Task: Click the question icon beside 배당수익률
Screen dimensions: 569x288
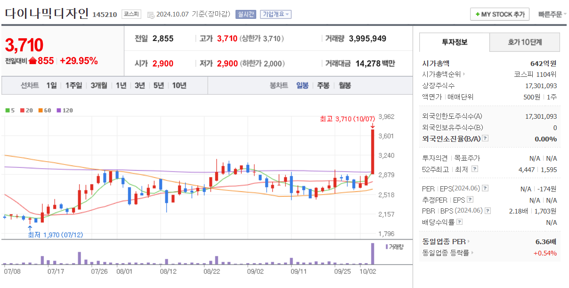Action: click(x=460, y=222)
